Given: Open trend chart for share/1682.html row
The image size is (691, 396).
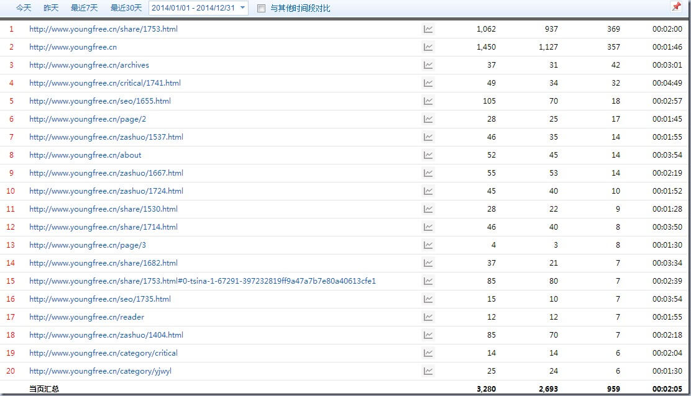Looking at the screenshot, I should tap(428, 264).
